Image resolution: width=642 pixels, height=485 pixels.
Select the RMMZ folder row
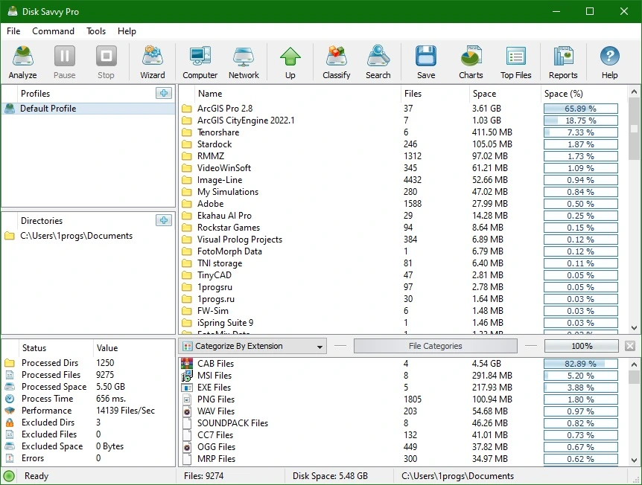point(402,155)
